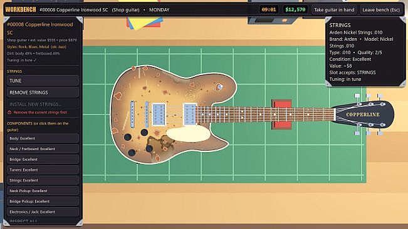Click the tailpiece bar on guitar body
Screen dimensions: 408x229
point(132,114)
